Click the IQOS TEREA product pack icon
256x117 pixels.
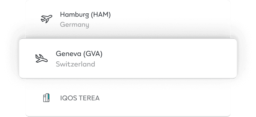coord(46,98)
